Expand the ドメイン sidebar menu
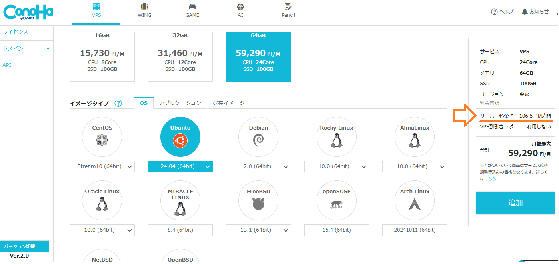This screenshot has width=559, height=264. tap(26, 48)
